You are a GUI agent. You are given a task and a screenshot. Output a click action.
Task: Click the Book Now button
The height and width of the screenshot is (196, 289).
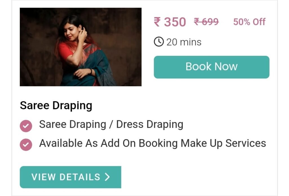pyautogui.click(x=211, y=67)
